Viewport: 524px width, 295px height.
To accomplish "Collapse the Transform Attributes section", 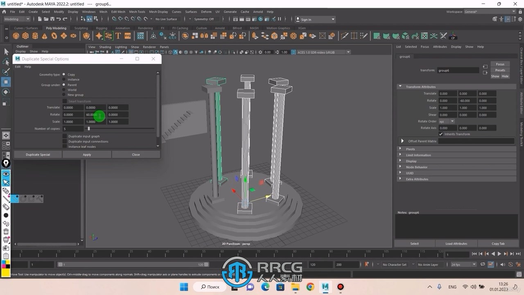I will [x=456, y=87].
